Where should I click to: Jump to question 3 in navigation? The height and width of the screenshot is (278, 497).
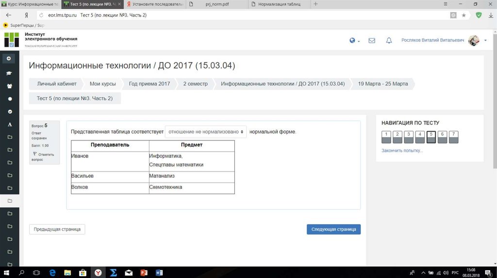[x=409, y=137]
